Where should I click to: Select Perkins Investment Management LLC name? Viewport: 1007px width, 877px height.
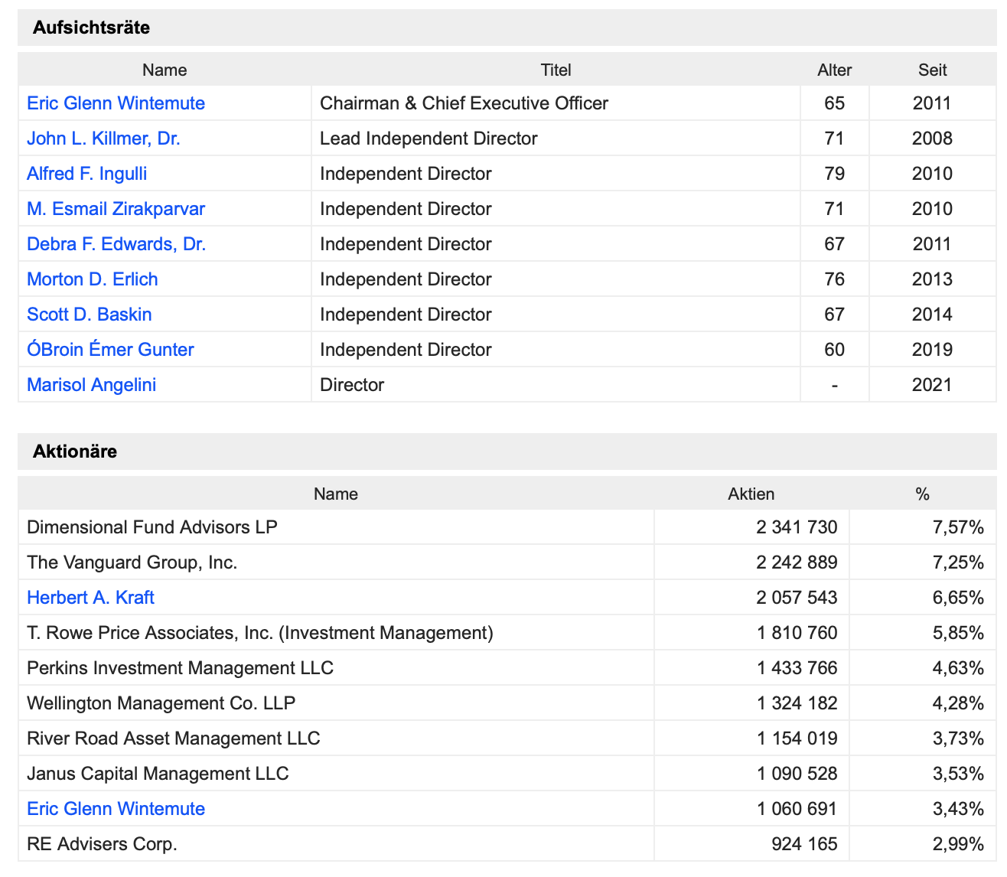[180, 668]
